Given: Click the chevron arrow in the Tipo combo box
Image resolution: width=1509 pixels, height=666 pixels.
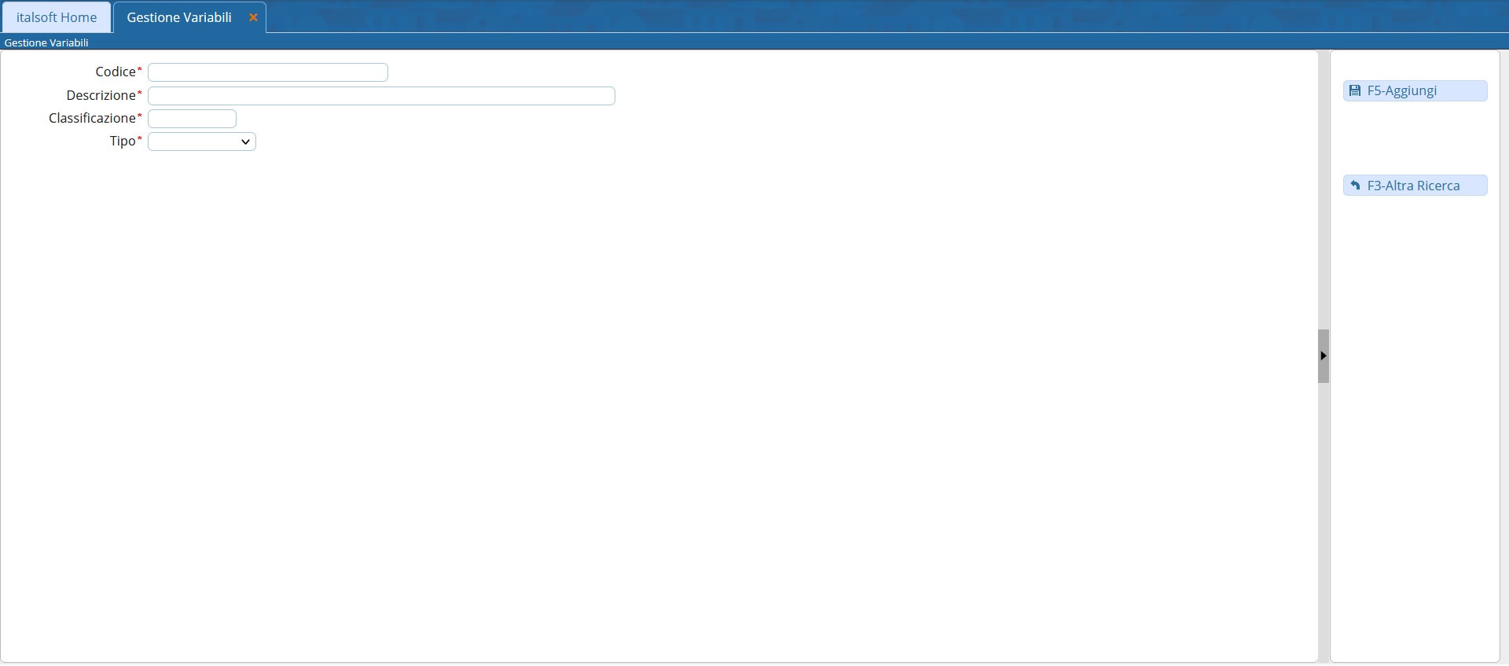Looking at the screenshot, I should (x=245, y=142).
